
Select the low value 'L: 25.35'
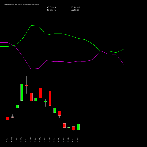click(x=75, y=10)
